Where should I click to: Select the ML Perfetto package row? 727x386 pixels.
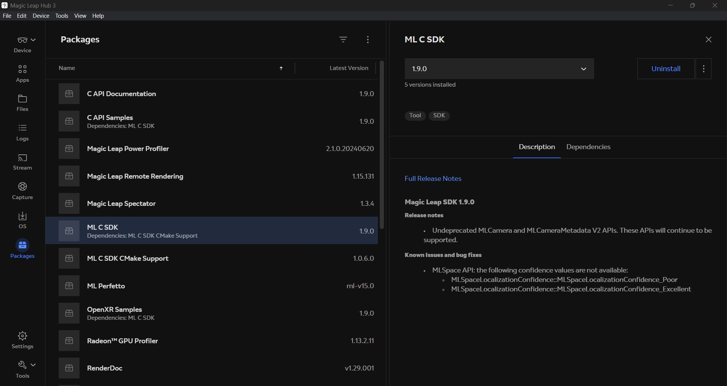(x=212, y=286)
